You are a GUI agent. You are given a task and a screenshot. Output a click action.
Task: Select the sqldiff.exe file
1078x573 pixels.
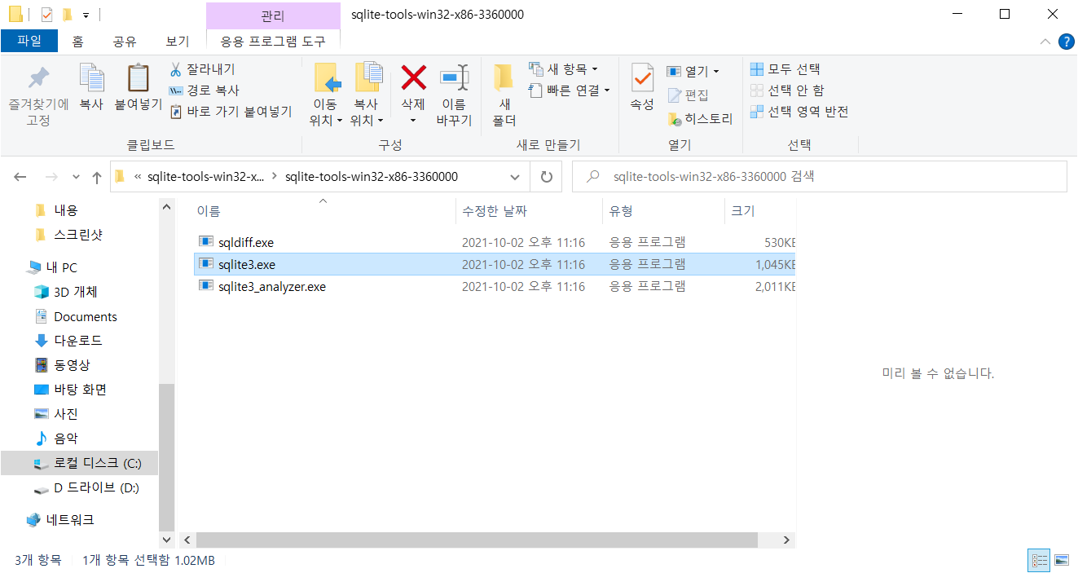pyautogui.click(x=494, y=242)
